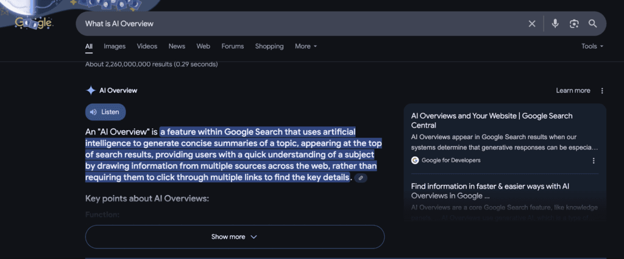This screenshot has width=624, height=259.
Task: Click Key points about AI Overviews heading
Action: (x=147, y=198)
